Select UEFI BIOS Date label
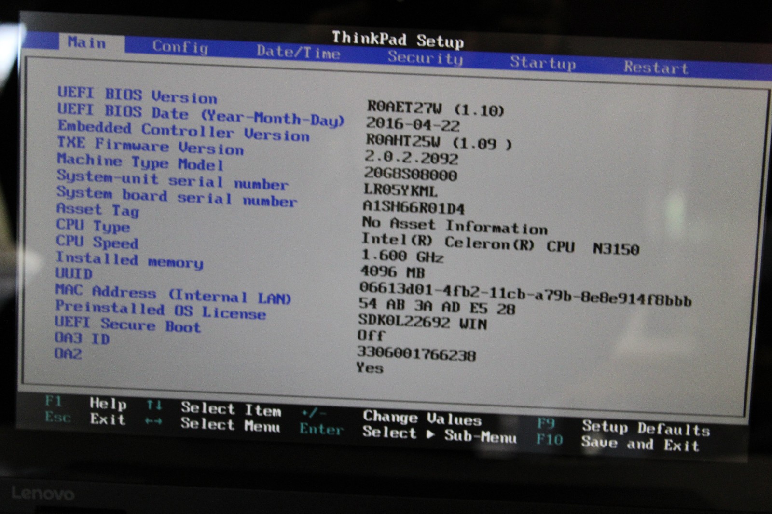 pos(201,115)
